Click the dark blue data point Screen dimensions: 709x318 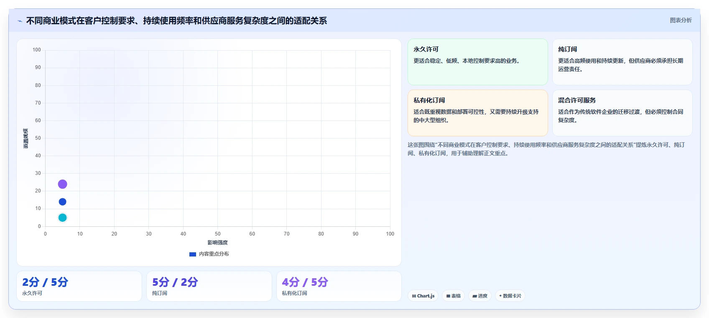tap(62, 202)
